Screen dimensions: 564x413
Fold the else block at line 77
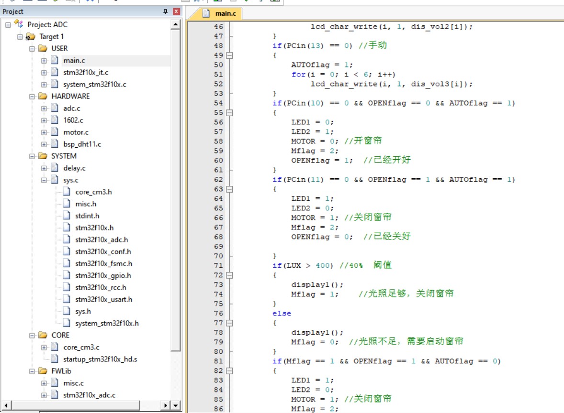229,323
